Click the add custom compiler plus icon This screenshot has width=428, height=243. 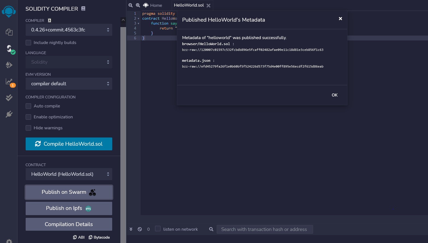[49, 20]
